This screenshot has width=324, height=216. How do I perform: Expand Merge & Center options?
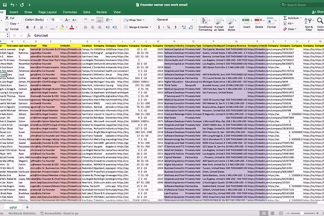[x=151, y=27]
